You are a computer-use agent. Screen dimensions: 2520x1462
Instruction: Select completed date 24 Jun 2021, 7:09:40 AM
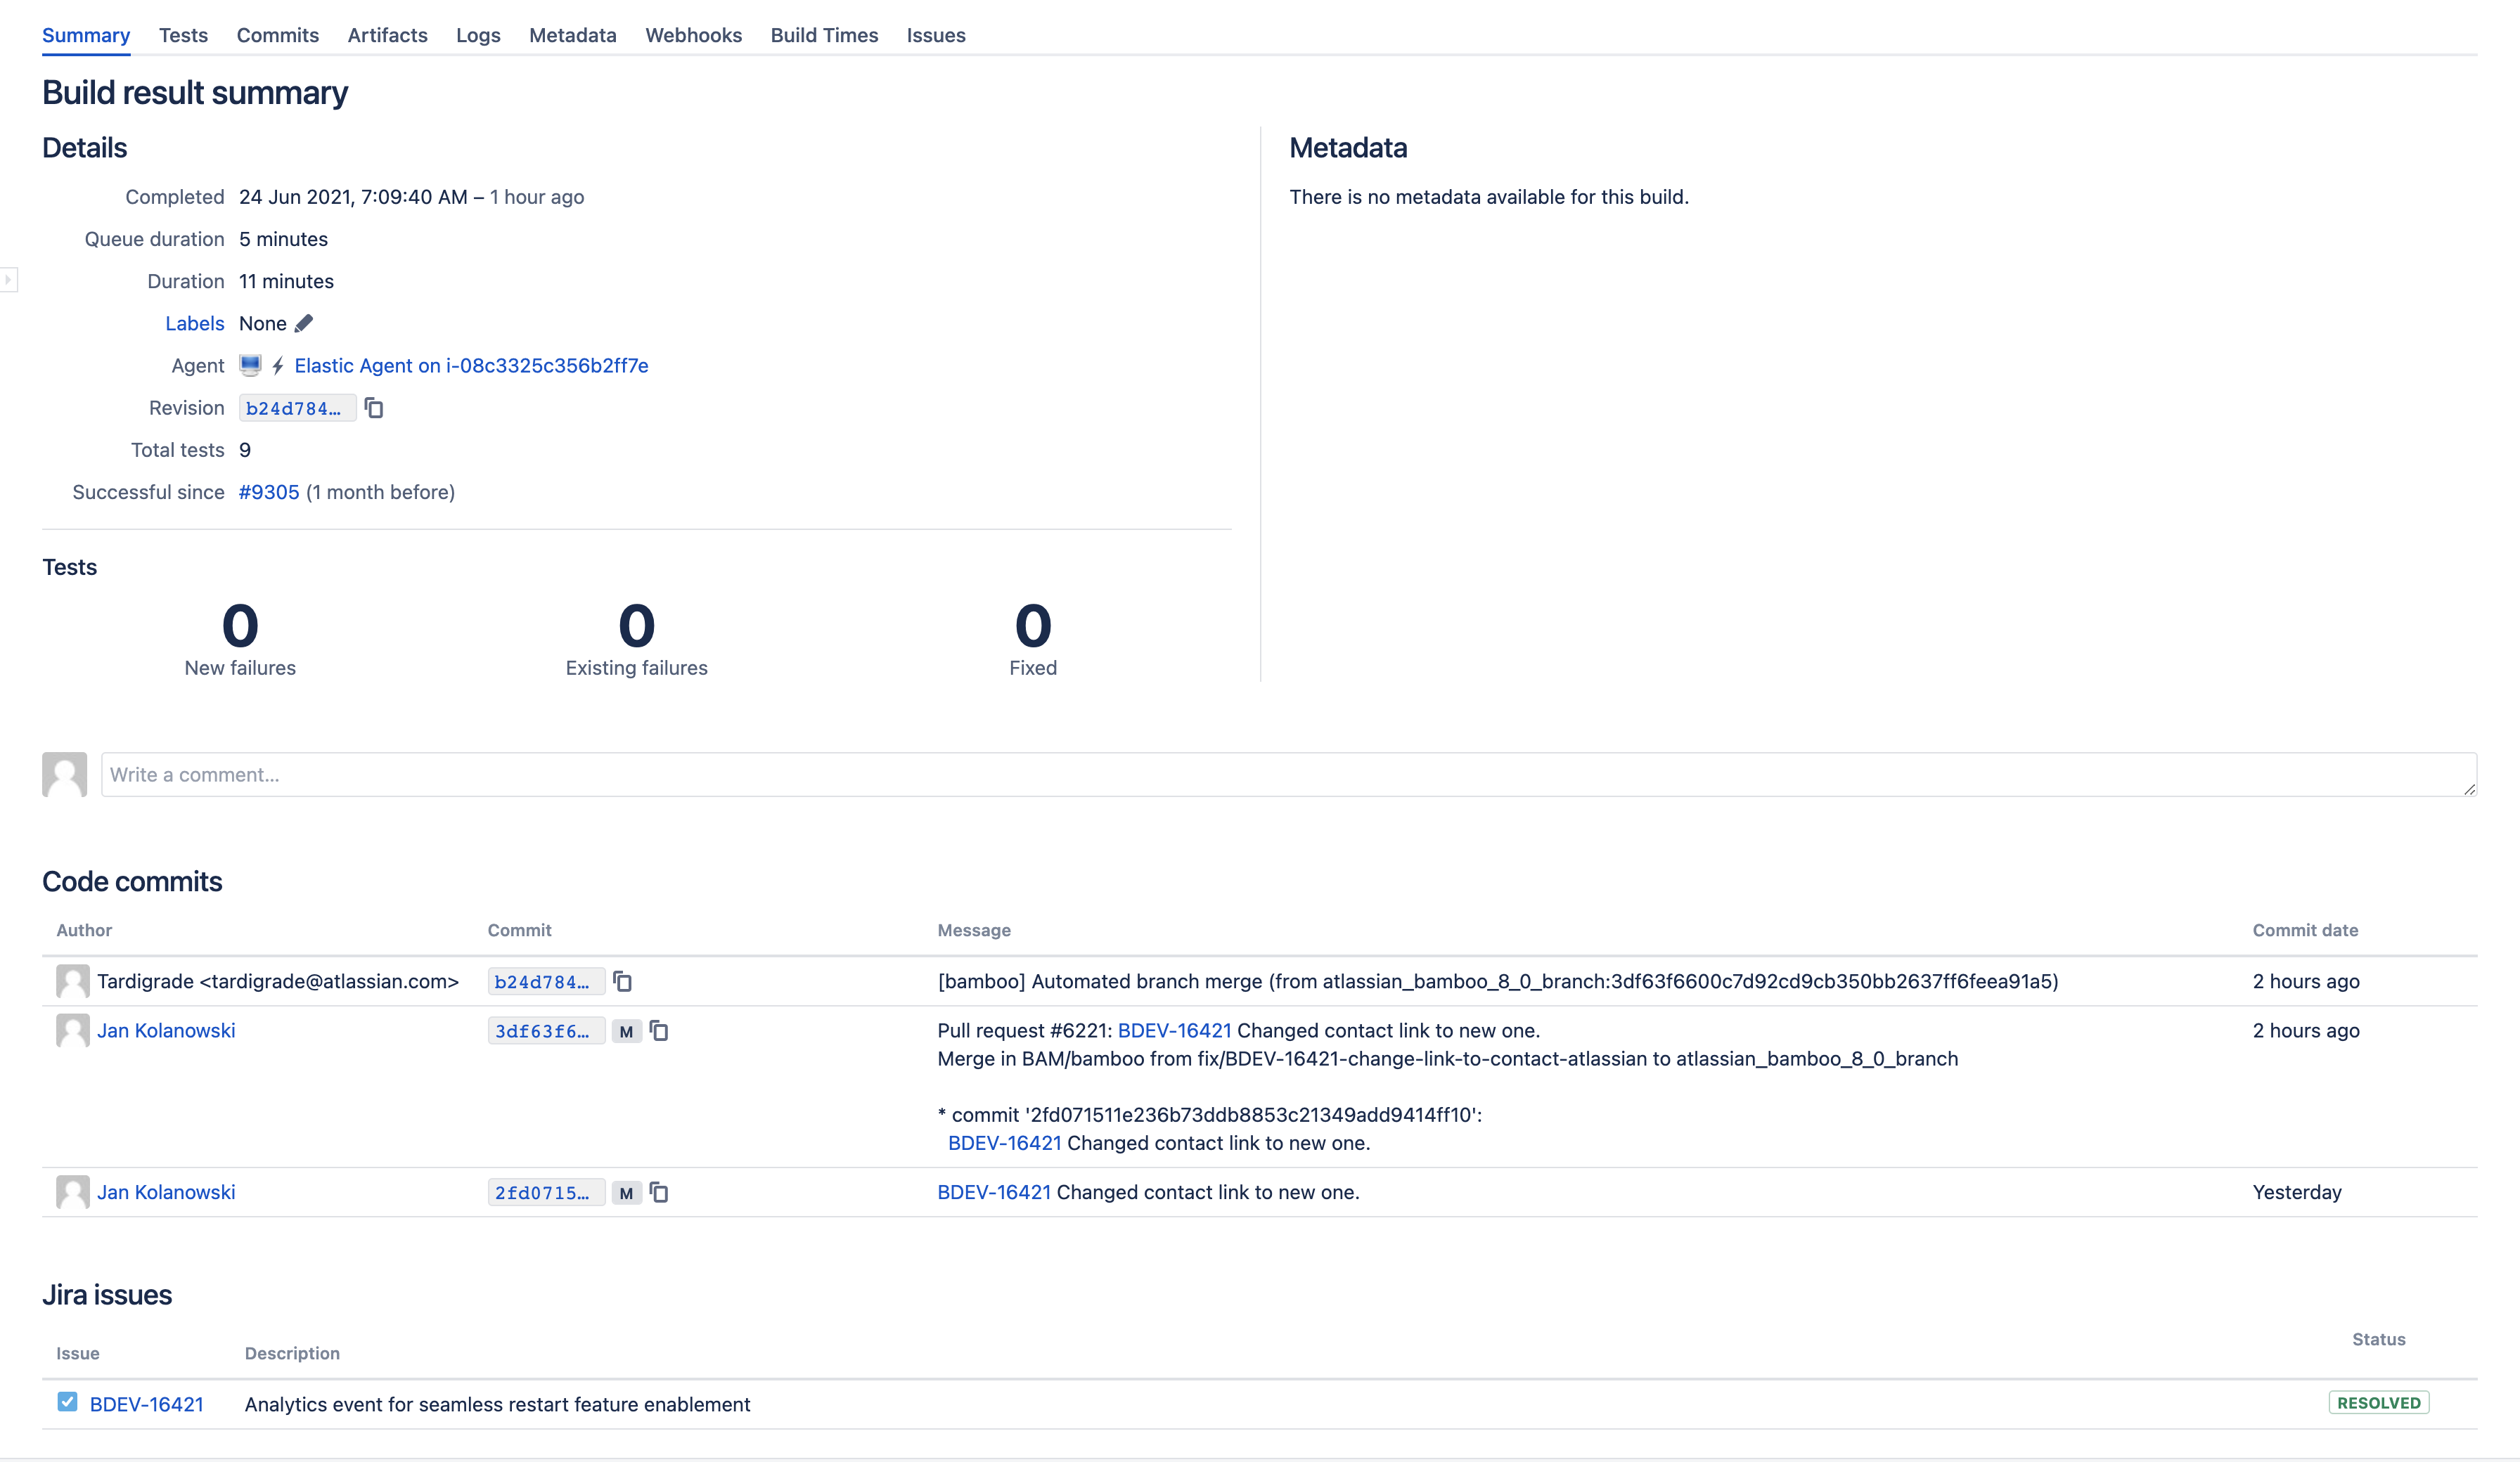(x=353, y=197)
